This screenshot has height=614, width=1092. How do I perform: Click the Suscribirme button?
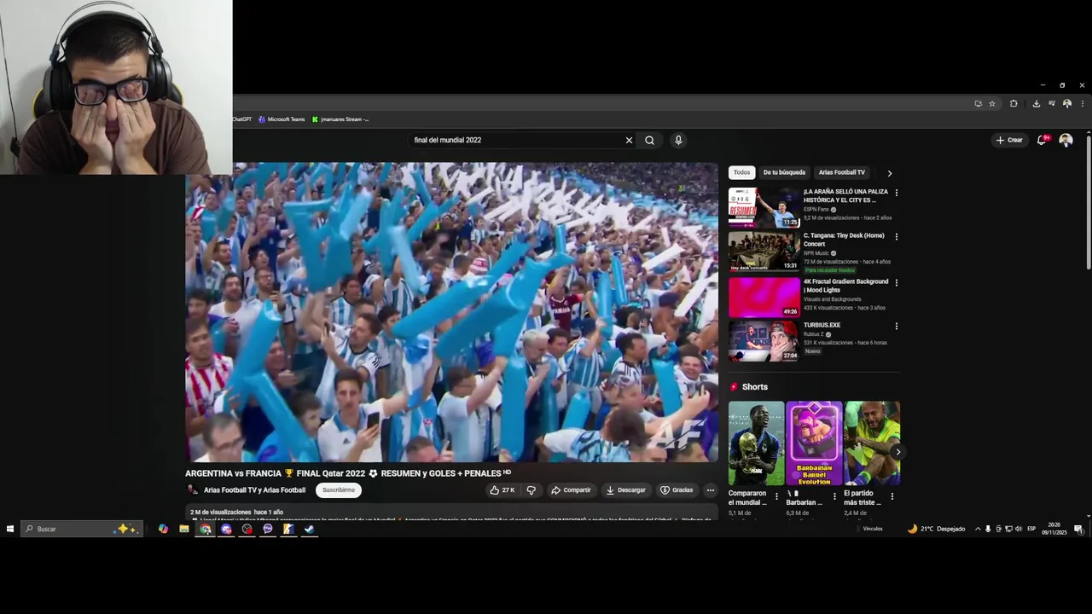(x=339, y=490)
